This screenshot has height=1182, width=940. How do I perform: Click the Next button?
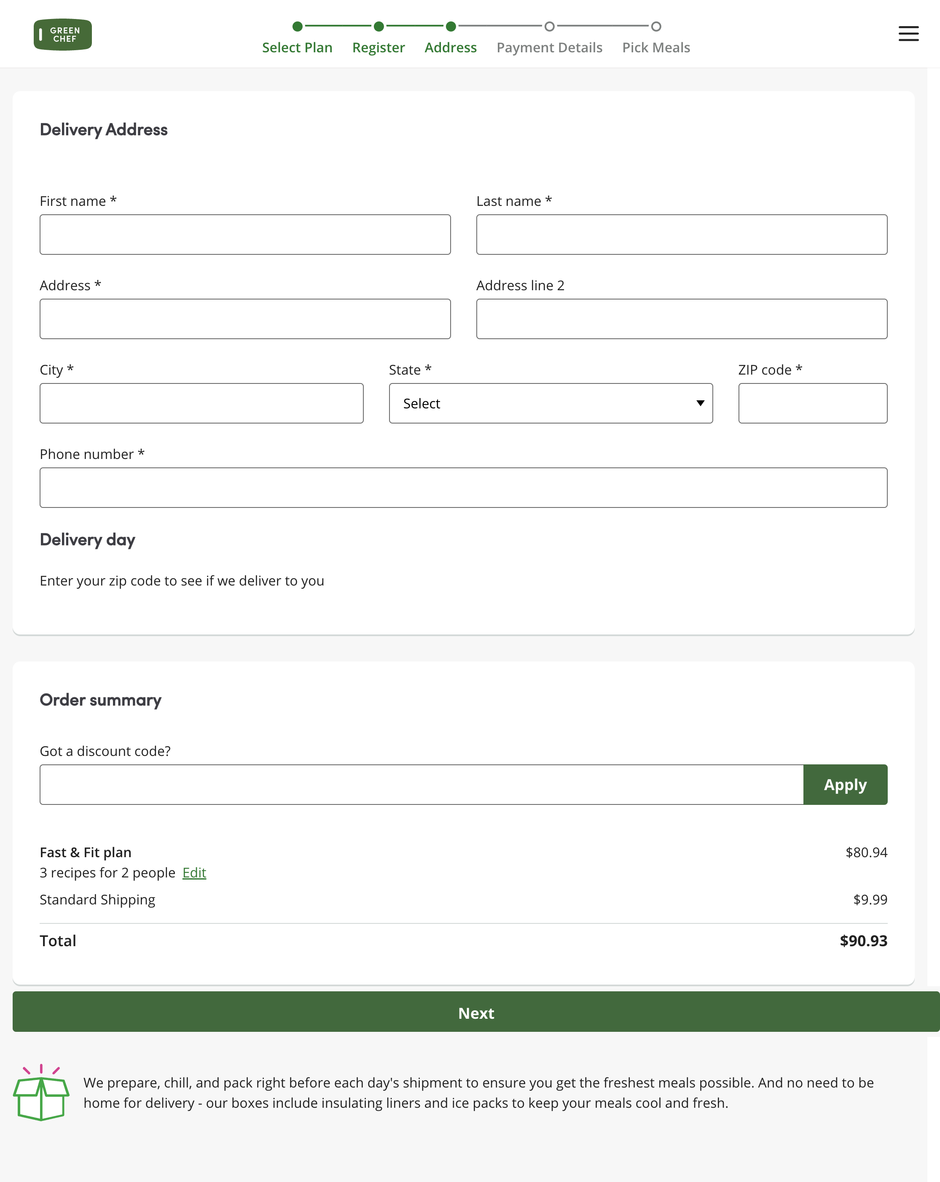point(475,1012)
